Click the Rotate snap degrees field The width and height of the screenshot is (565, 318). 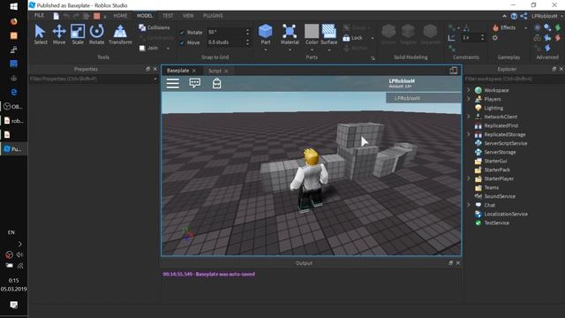(x=225, y=32)
